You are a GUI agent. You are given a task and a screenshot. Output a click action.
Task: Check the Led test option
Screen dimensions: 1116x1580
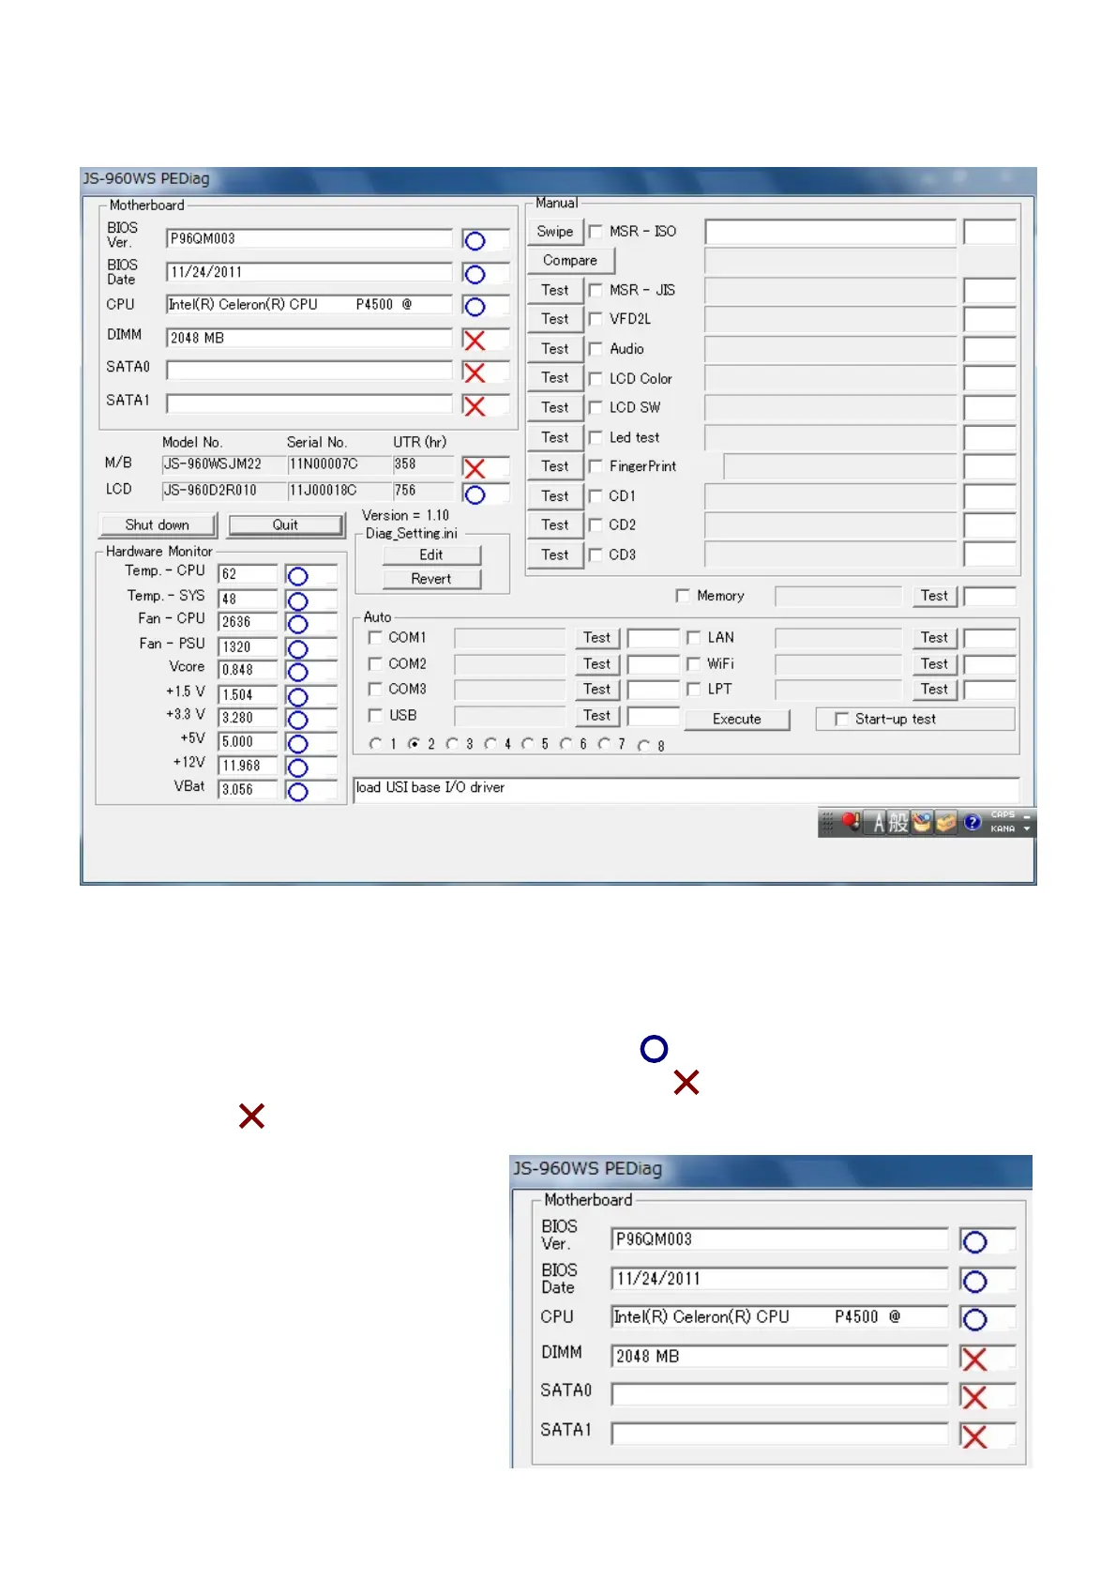tap(596, 437)
